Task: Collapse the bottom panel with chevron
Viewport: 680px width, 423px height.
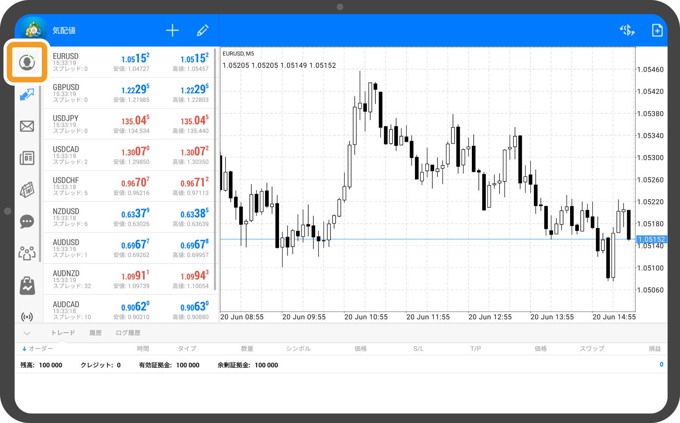Action: [27, 333]
